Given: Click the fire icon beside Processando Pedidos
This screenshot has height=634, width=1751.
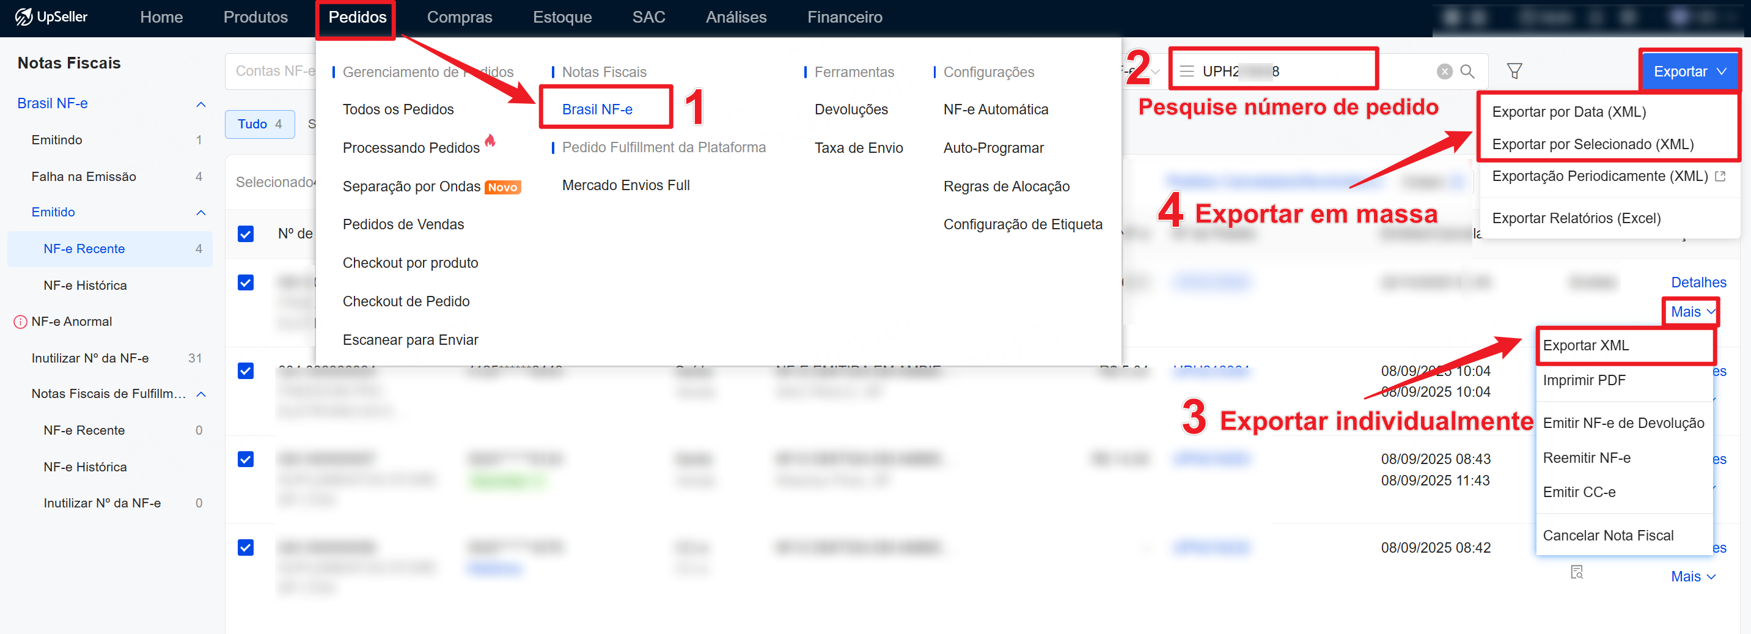Looking at the screenshot, I should pyautogui.click(x=490, y=141).
